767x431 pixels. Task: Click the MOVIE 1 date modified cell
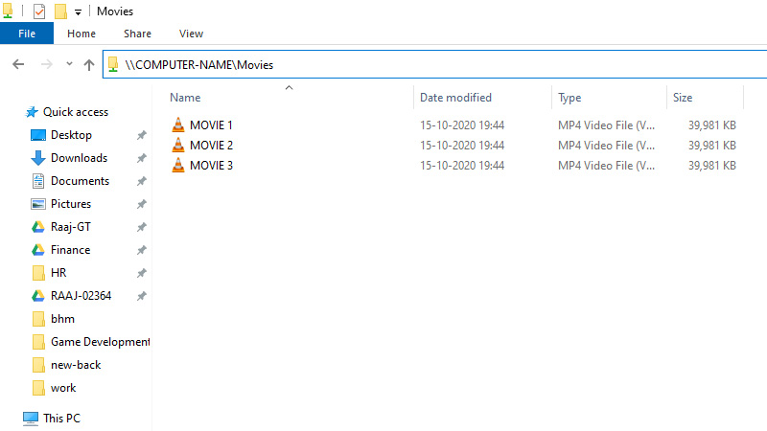point(462,125)
